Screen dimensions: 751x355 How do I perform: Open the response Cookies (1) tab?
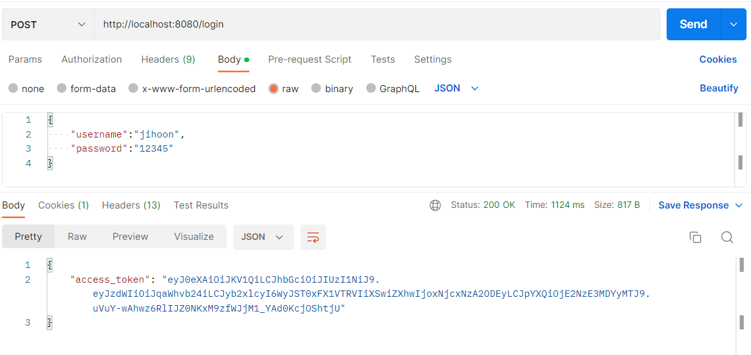point(63,205)
